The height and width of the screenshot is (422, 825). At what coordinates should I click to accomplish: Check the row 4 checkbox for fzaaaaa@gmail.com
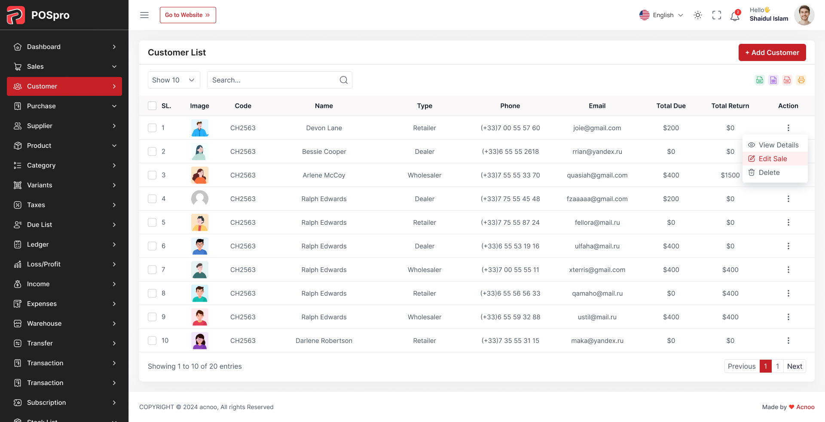click(152, 199)
